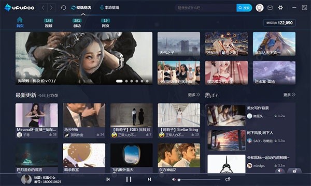
Task: Expand 更多 in the hot ranking section
Action: point(289,95)
